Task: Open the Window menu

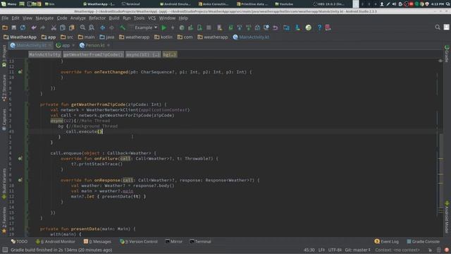Action: pos(167,18)
